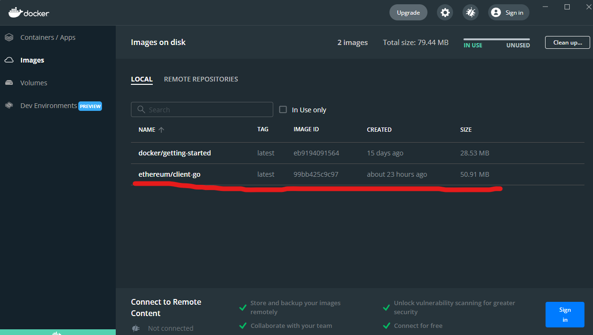
Task: Click the Containers / Apps sidebar icon
Action: tap(9, 37)
